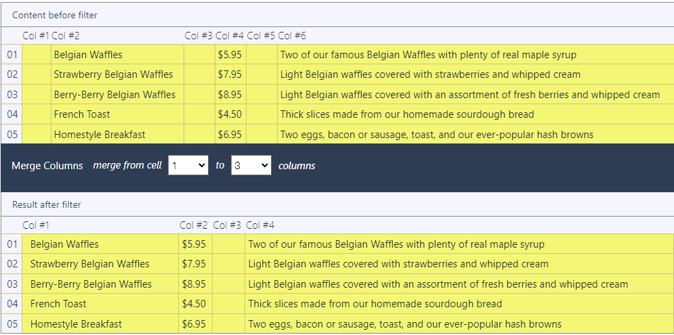674x335 pixels.
Task: Click Col #2 header in top table
Action: click(65, 36)
